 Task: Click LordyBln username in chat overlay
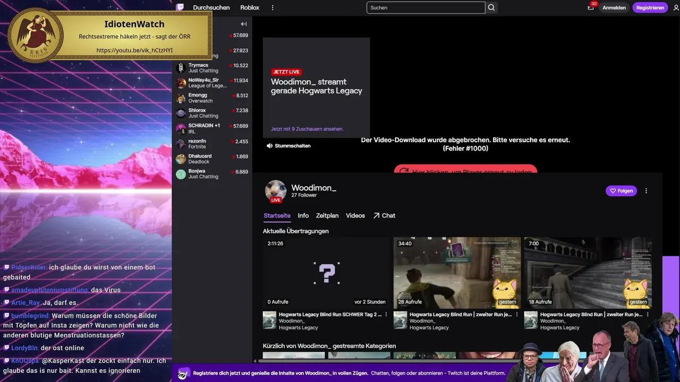click(24, 348)
